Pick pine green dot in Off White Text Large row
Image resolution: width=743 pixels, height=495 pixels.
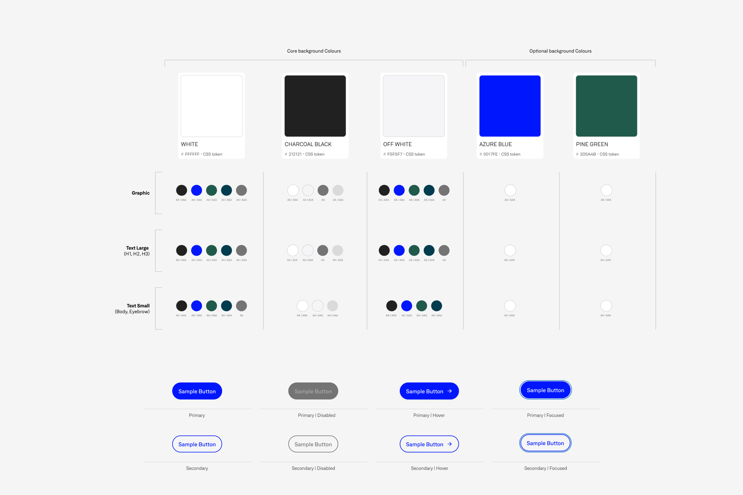[414, 250]
